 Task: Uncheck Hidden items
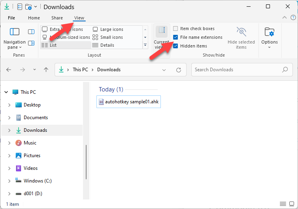(190, 46)
